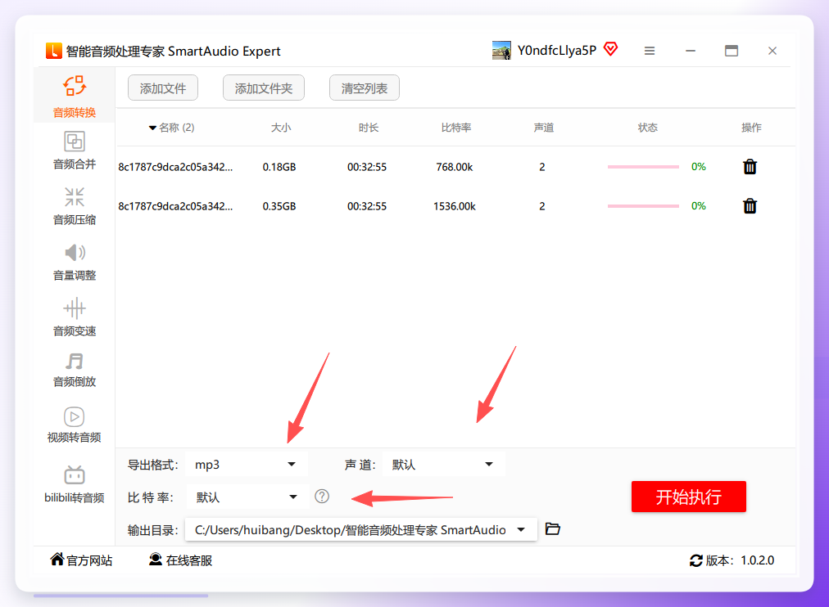Open the hamburger menu
Screen dimensions: 829x607
tap(650, 51)
